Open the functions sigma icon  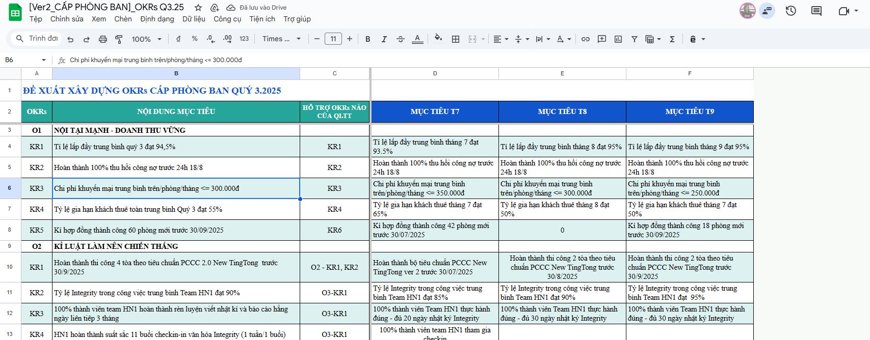pos(672,39)
